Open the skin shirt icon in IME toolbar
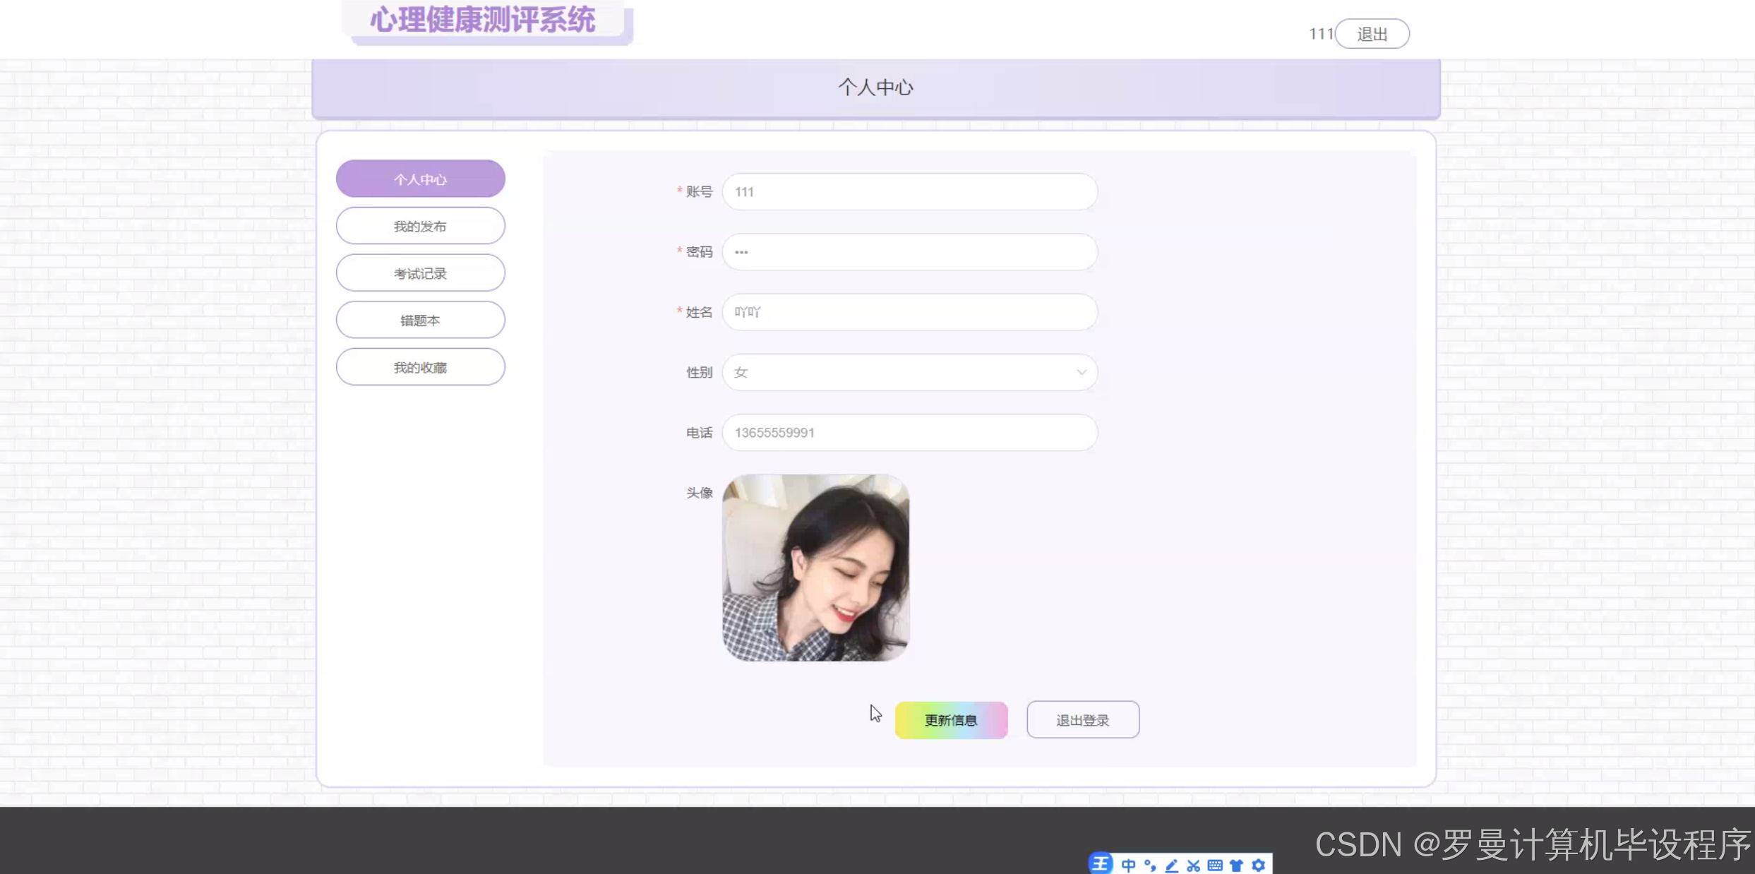 (1236, 865)
